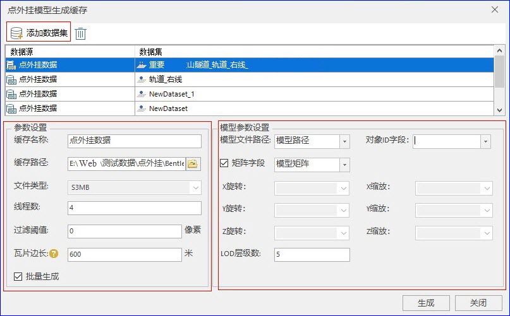Image resolution: width=510 pixels, height=316 pixels.
Task: Open the Z旋转 dropdown
Action: coord(343,233)
